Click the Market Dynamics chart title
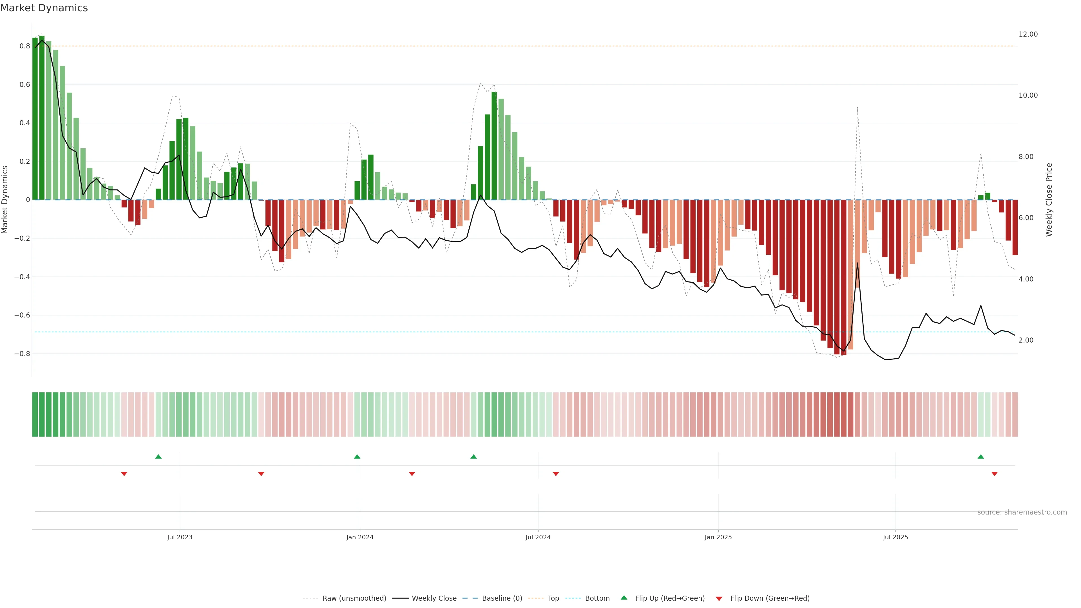This screenshot has height=608, width=1081. tap(44, 8)
